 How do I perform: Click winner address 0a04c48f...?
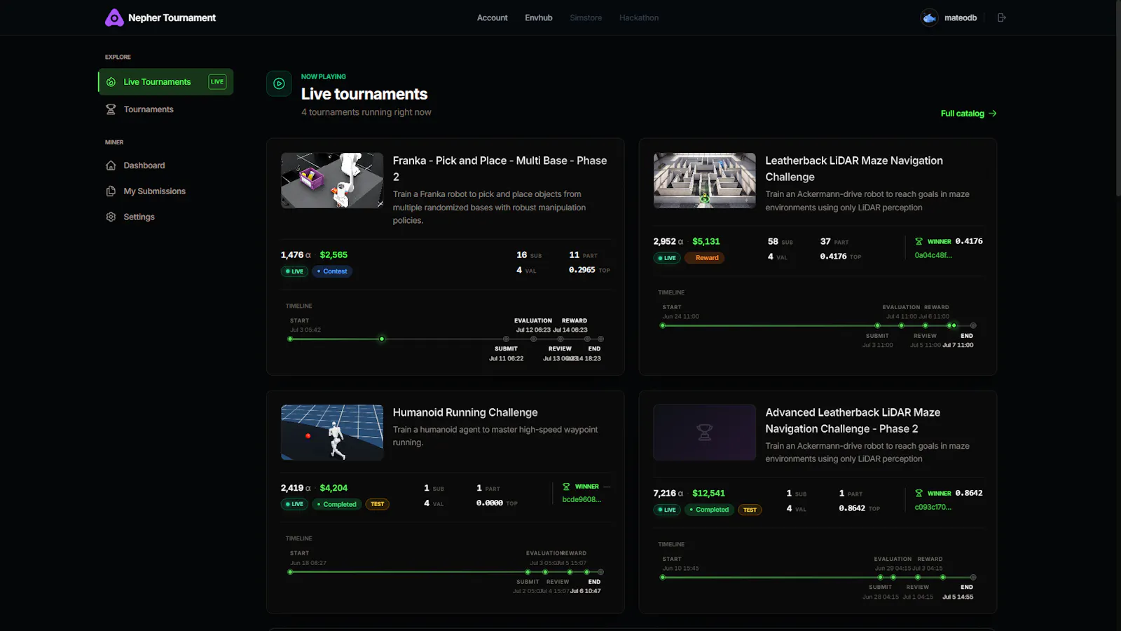(933, 255)
